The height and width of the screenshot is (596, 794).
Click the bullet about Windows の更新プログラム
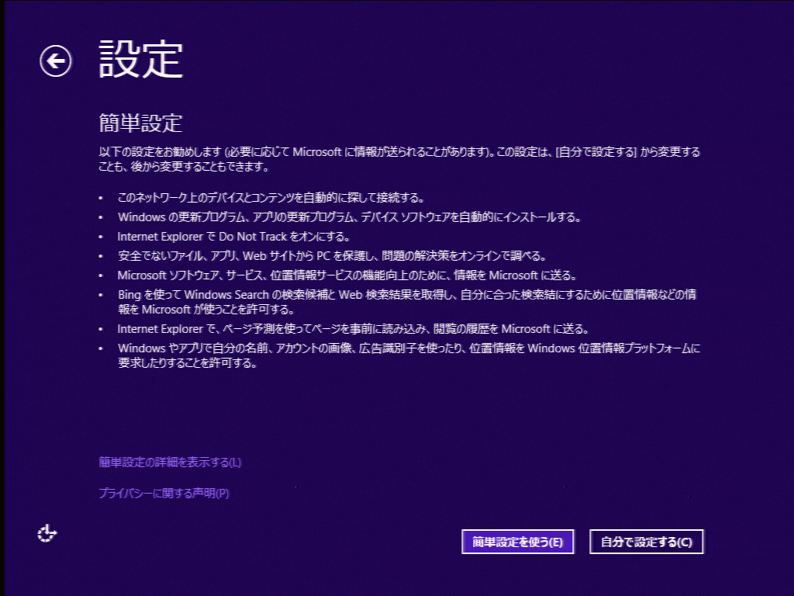point(350,217)
